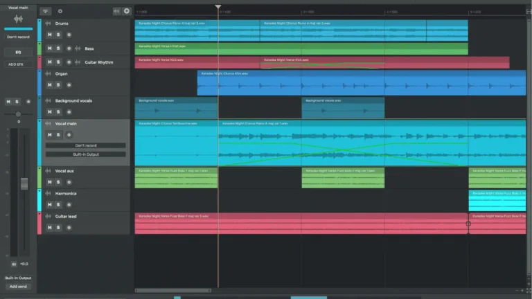Select the Harmonica track clip
This screenshot has height=299, width=532.
click(497, 201)
